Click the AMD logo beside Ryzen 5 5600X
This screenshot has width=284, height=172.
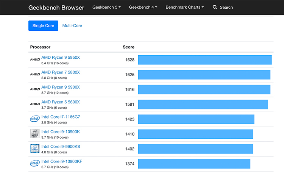(x=34, y=104)
